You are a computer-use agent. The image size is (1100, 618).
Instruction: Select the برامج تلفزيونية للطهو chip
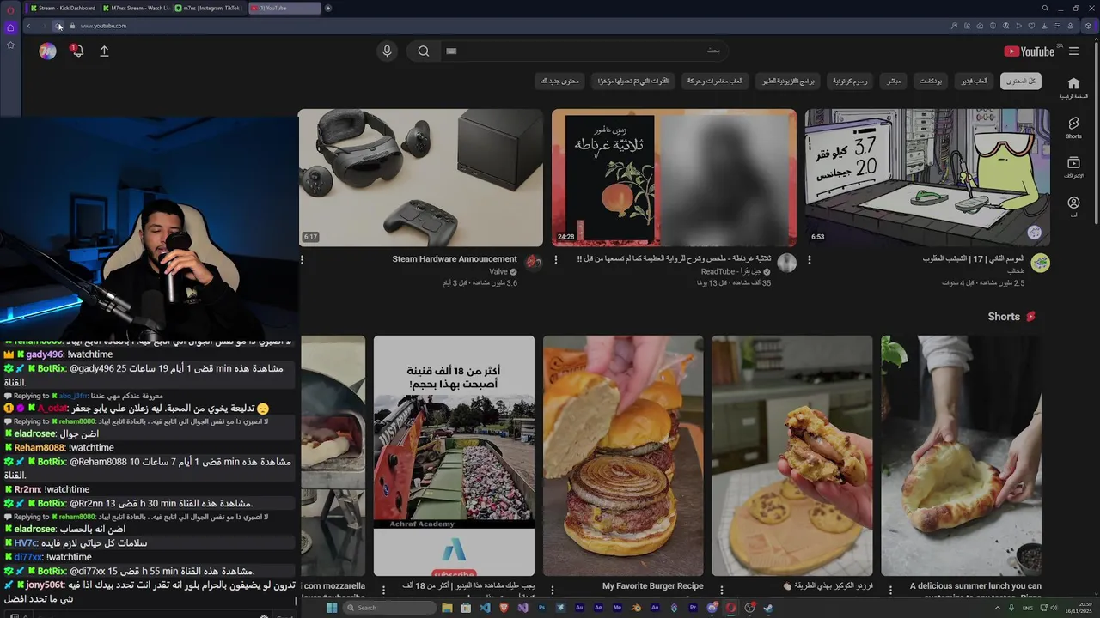788,81
